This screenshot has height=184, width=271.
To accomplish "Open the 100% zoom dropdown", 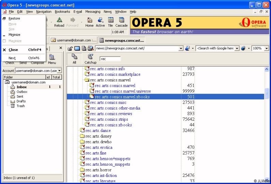I will pyautogui.click(x=266, y=48).
